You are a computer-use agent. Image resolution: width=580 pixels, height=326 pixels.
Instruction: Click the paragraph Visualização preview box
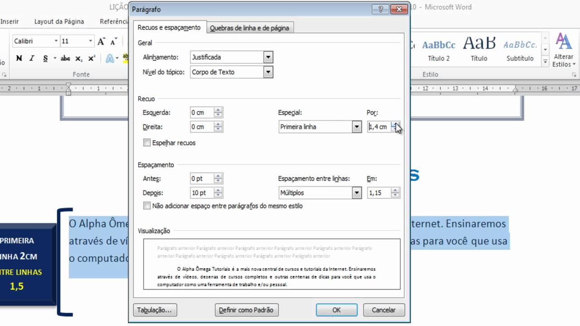pyautogui.click(x=272, y=264)
